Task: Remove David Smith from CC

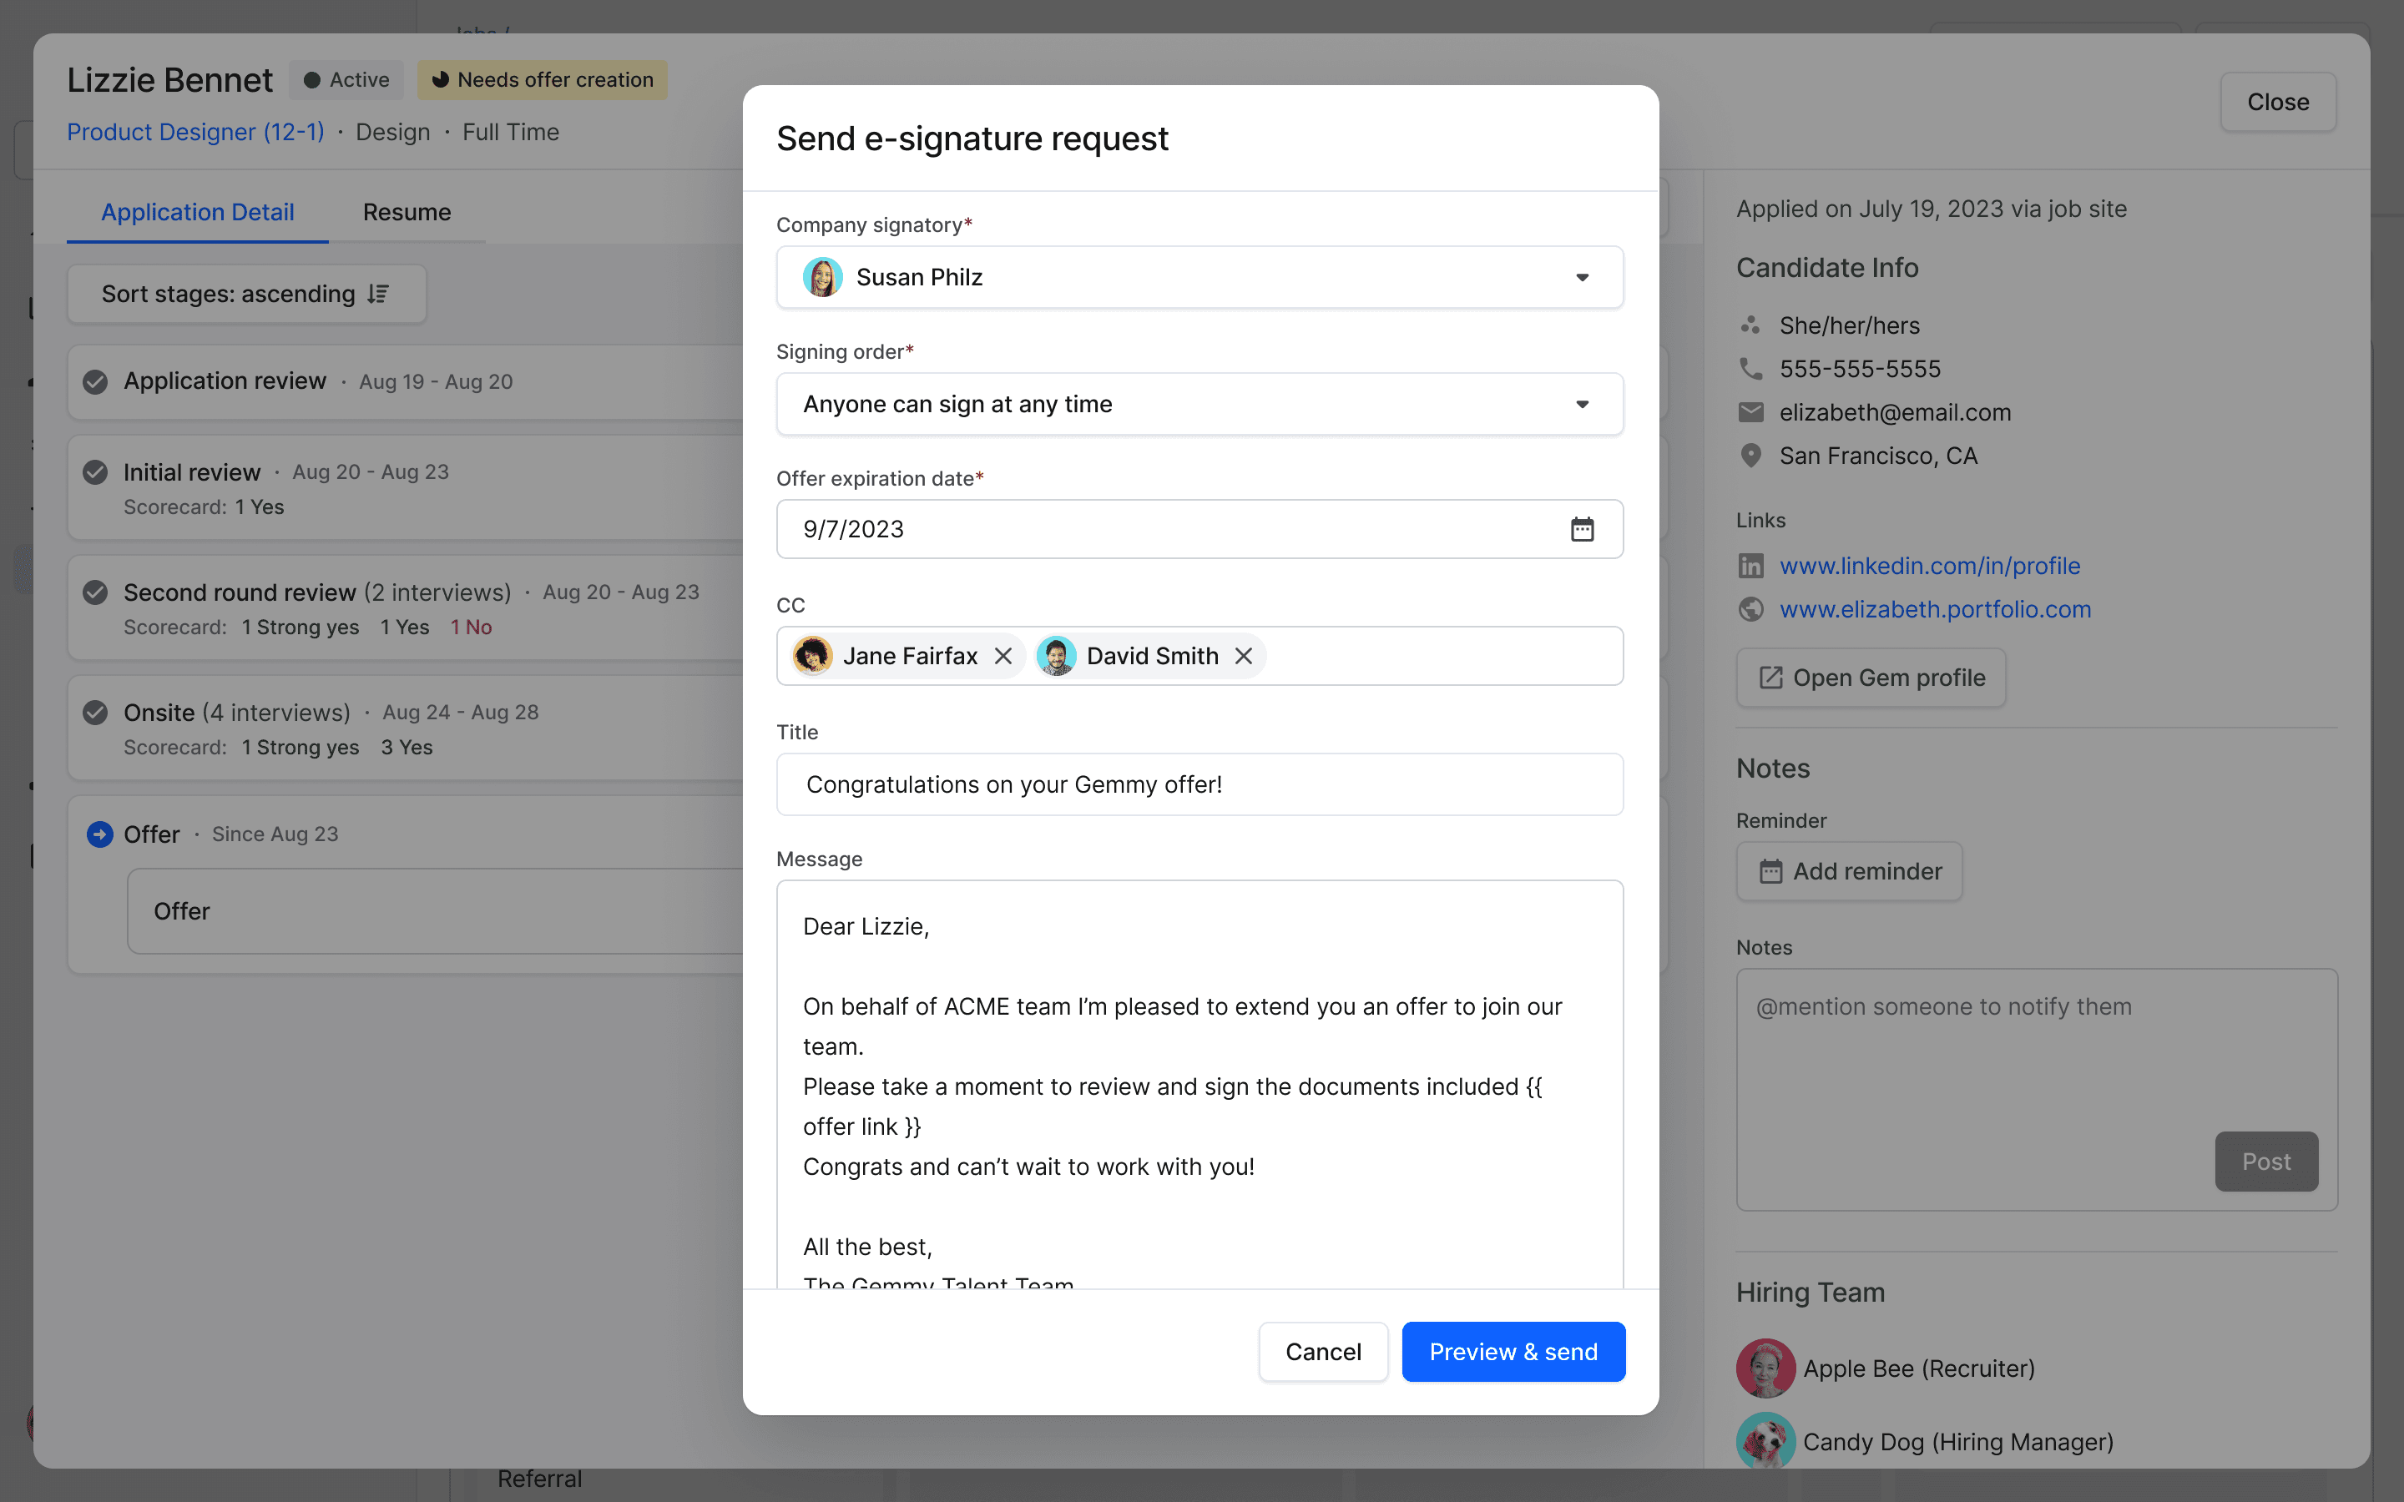Action: pos(1243,657)
